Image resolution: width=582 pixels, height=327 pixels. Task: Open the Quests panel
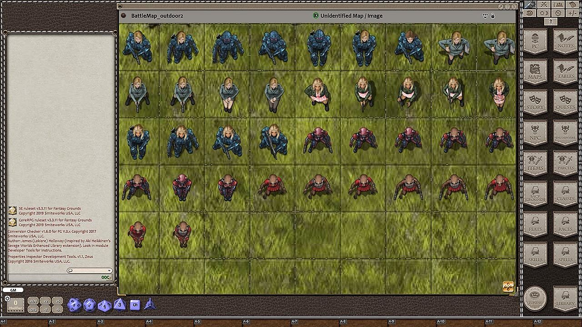(565, 102)
